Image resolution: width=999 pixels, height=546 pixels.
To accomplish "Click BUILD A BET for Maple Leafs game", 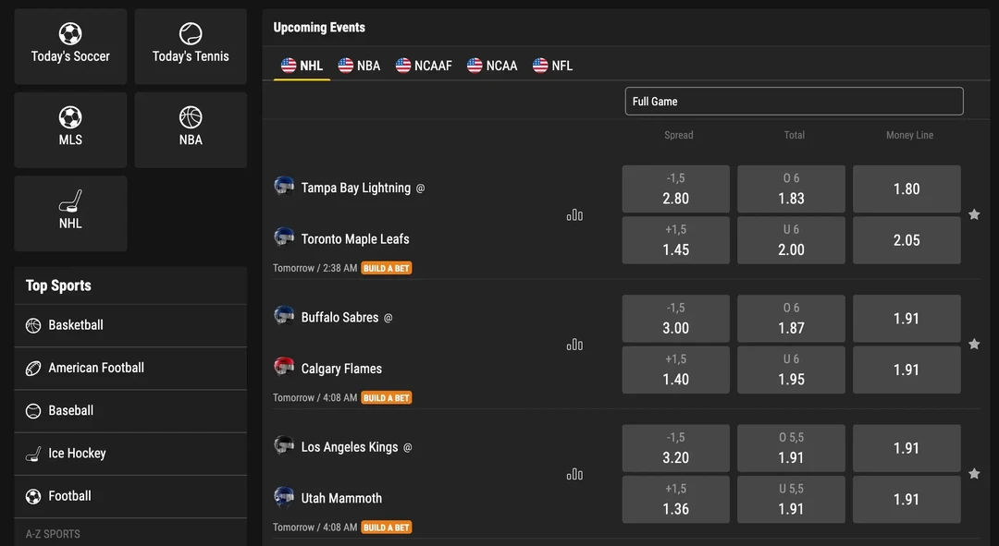I will [x=386, y=268].
